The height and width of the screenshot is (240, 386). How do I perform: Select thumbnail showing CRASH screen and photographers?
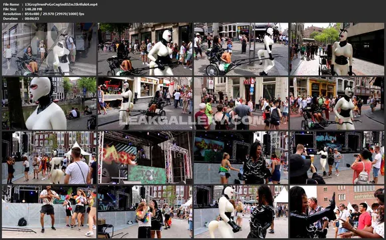point(337,158)
